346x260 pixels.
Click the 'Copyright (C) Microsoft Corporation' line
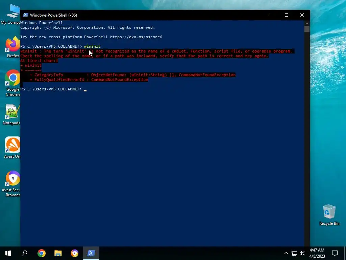point(88,27)
